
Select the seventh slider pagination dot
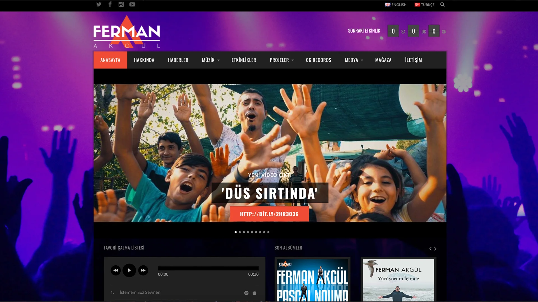260,232
